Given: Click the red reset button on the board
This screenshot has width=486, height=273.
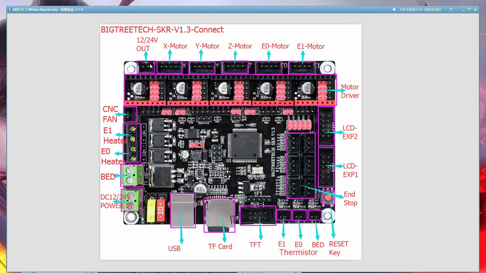Looking at the screenshot, I should click(x=328, y=197).
